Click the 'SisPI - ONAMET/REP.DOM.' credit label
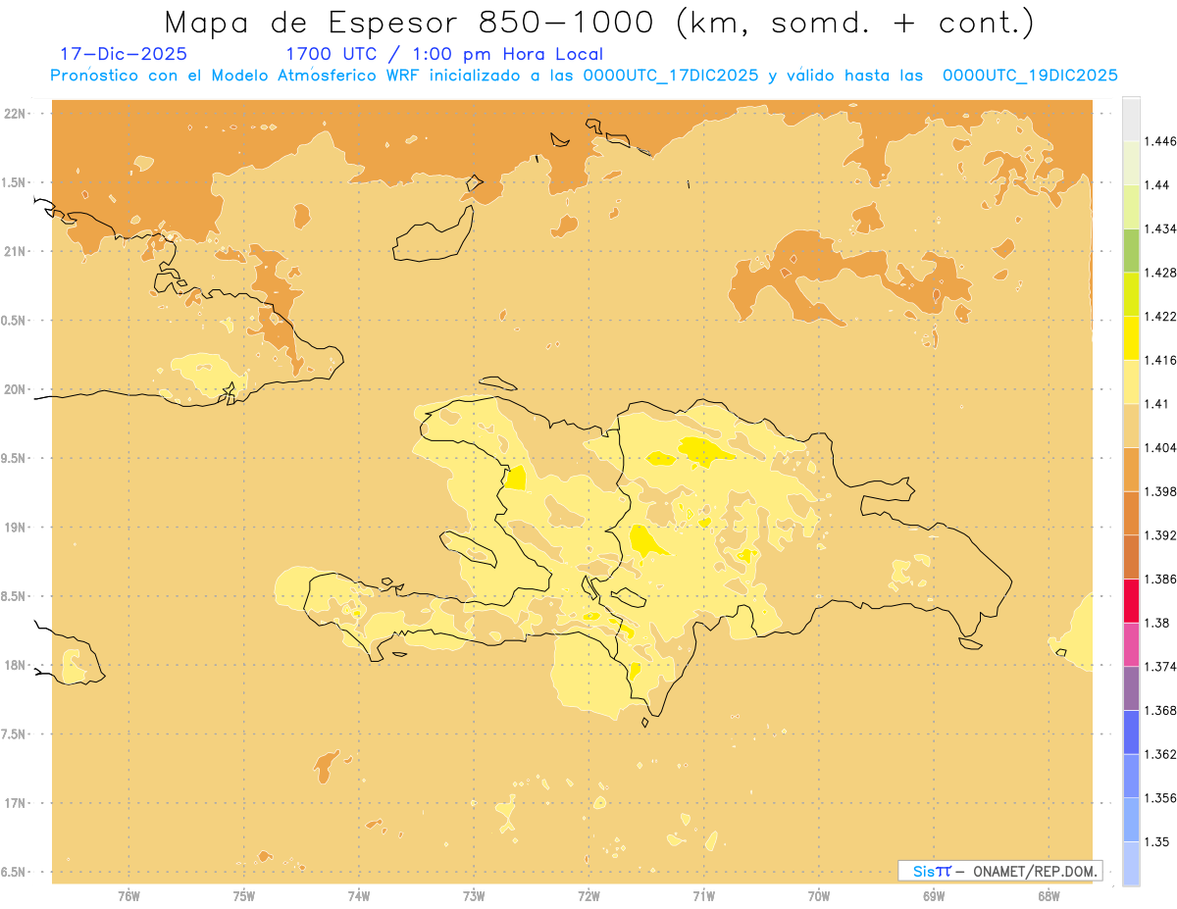Viewport: 1177px width, 909px height. pyautogui.click(x=999, y=871)
